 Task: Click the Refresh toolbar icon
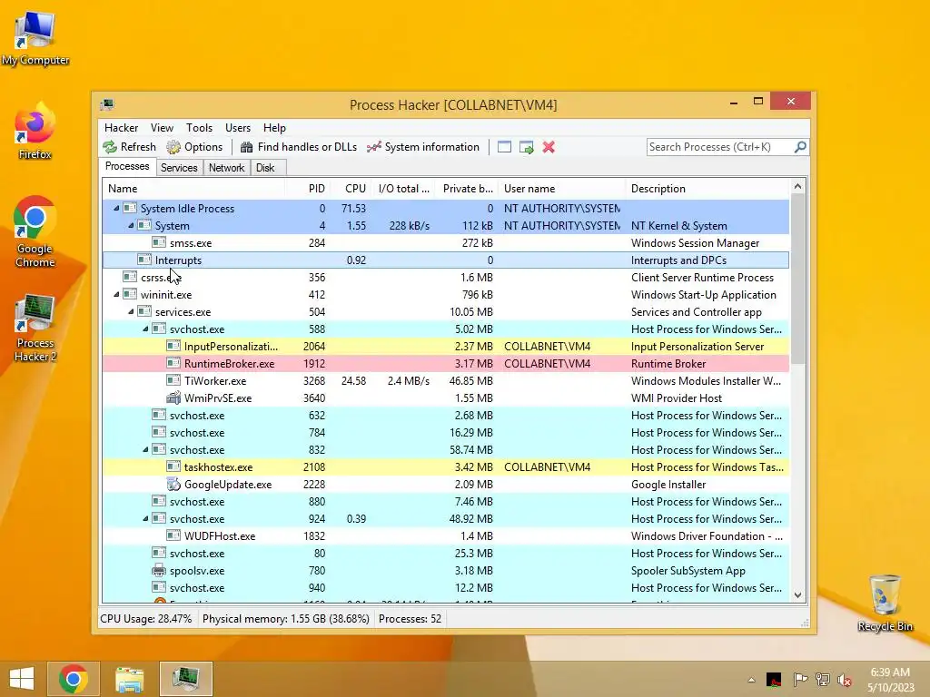coord(110,147)
